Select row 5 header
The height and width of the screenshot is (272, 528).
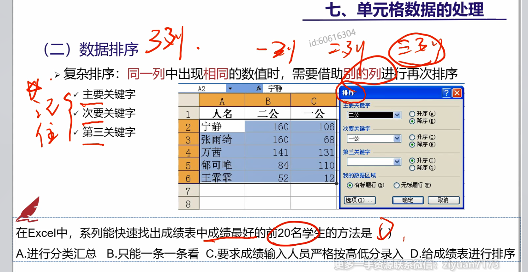(188, 165)
